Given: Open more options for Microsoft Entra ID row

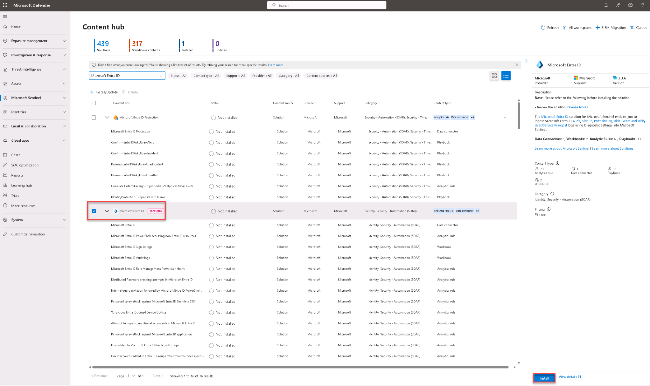Looking at the screenshot, I should click(x=506, y=211).
